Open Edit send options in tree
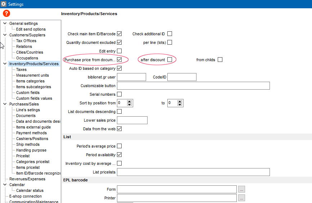Image resolution: width=312 pixels, height=203 pixels. pyautogui.click(x=31, y=29)
